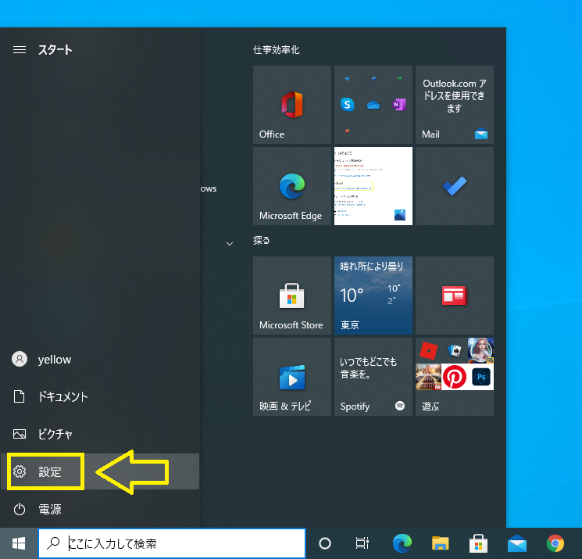Open Photoshop Express in the 遊ぶ folder

point(480,377)
